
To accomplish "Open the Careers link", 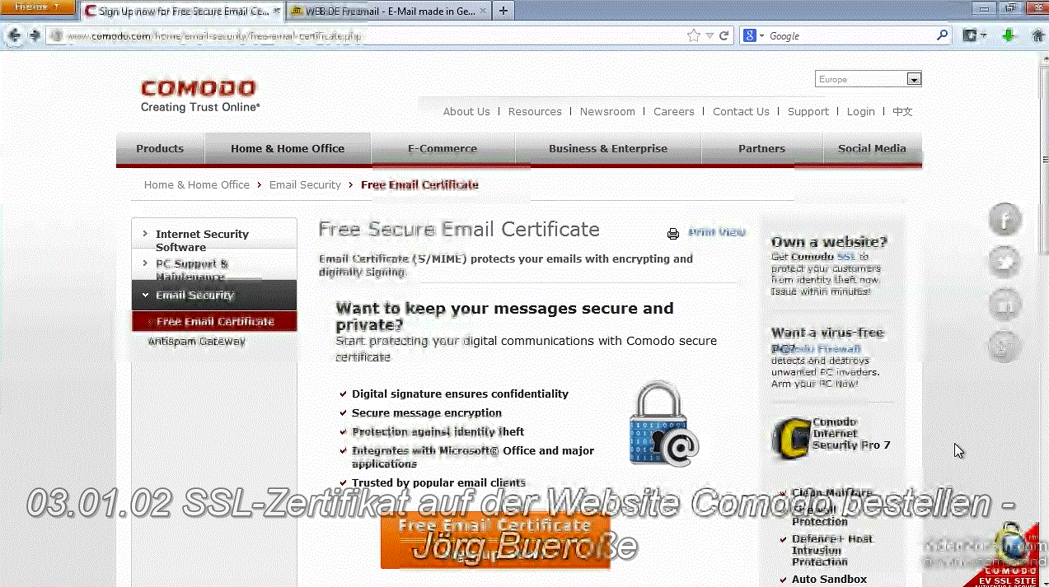I will [674, 112].
